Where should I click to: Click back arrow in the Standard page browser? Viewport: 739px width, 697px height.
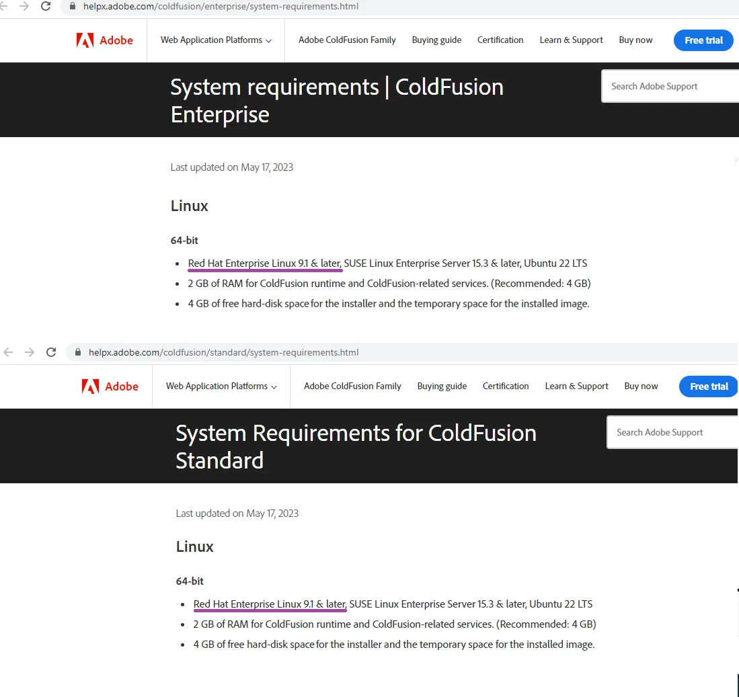[8, 352]
